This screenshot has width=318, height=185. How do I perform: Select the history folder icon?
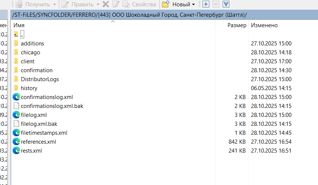tap(16, 88)
